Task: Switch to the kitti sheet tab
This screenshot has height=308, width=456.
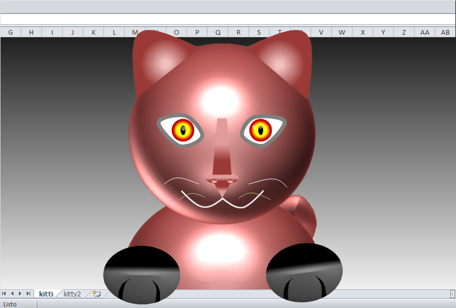Action: pyautogui.click(x=46, y=294)
